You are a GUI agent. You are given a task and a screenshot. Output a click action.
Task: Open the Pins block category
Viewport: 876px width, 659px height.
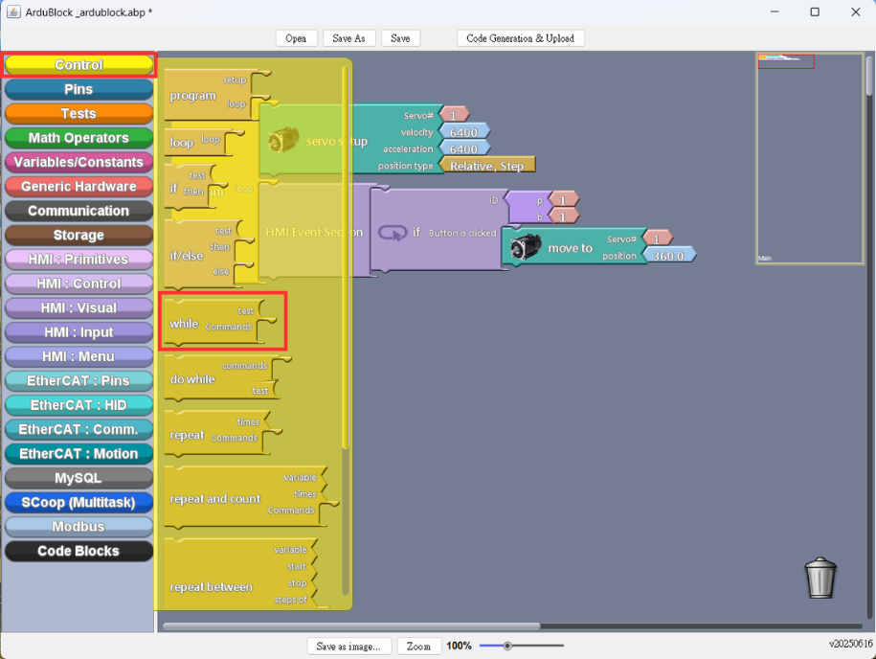[79, 89]
